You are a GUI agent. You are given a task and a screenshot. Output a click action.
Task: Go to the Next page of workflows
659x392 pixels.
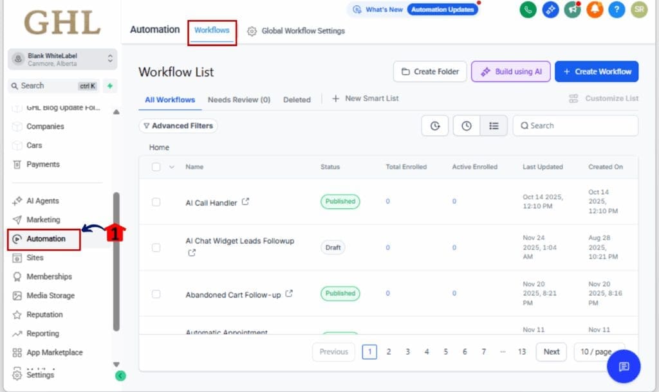pos(551,352)
